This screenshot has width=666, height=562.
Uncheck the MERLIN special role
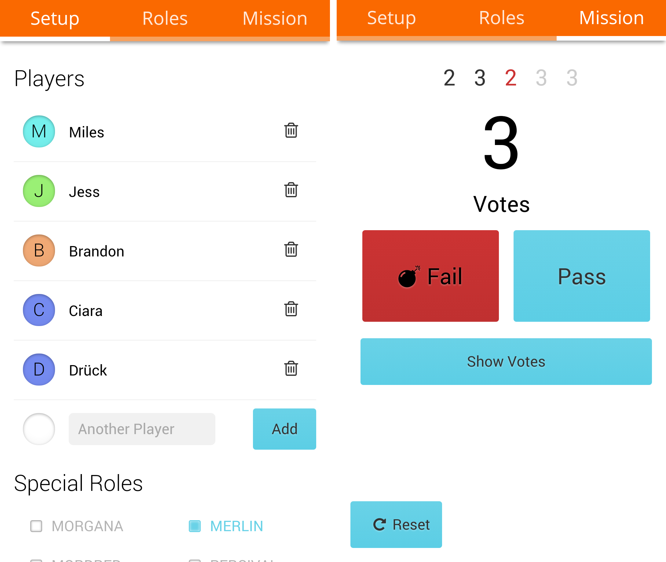click(195, 526)
